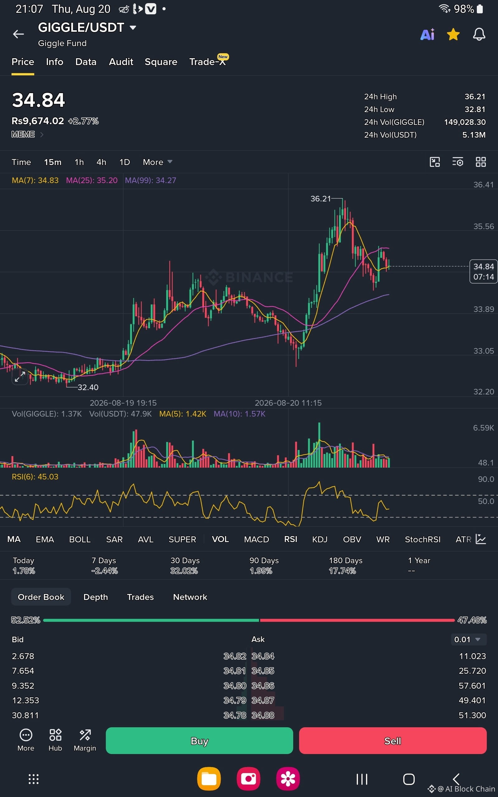
Task: Launch the yellow Files app icon
Action: (209, 779)
